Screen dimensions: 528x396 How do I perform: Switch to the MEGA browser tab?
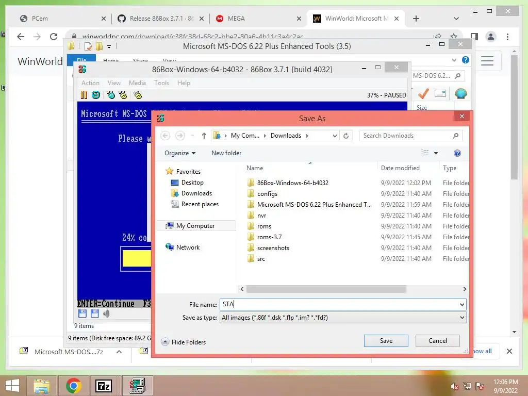(257, 19)
